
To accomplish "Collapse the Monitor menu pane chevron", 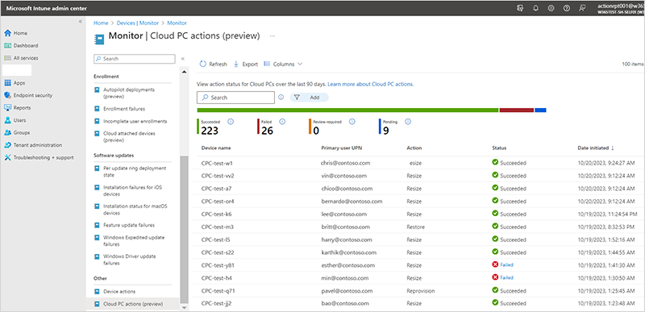I will pos(183,59).
